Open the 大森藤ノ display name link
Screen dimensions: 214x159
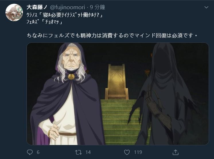click(x=37, y=7)
